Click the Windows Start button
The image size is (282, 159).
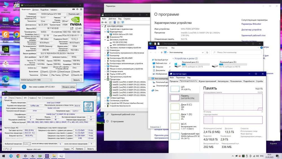point(3,156)
